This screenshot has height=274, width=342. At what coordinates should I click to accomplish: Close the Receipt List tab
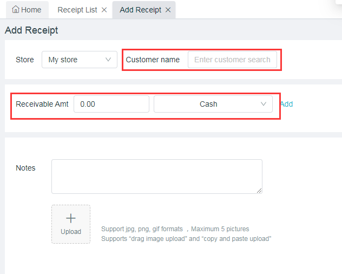104,10
